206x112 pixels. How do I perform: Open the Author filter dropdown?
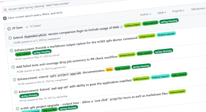click(x=146, y=14)
